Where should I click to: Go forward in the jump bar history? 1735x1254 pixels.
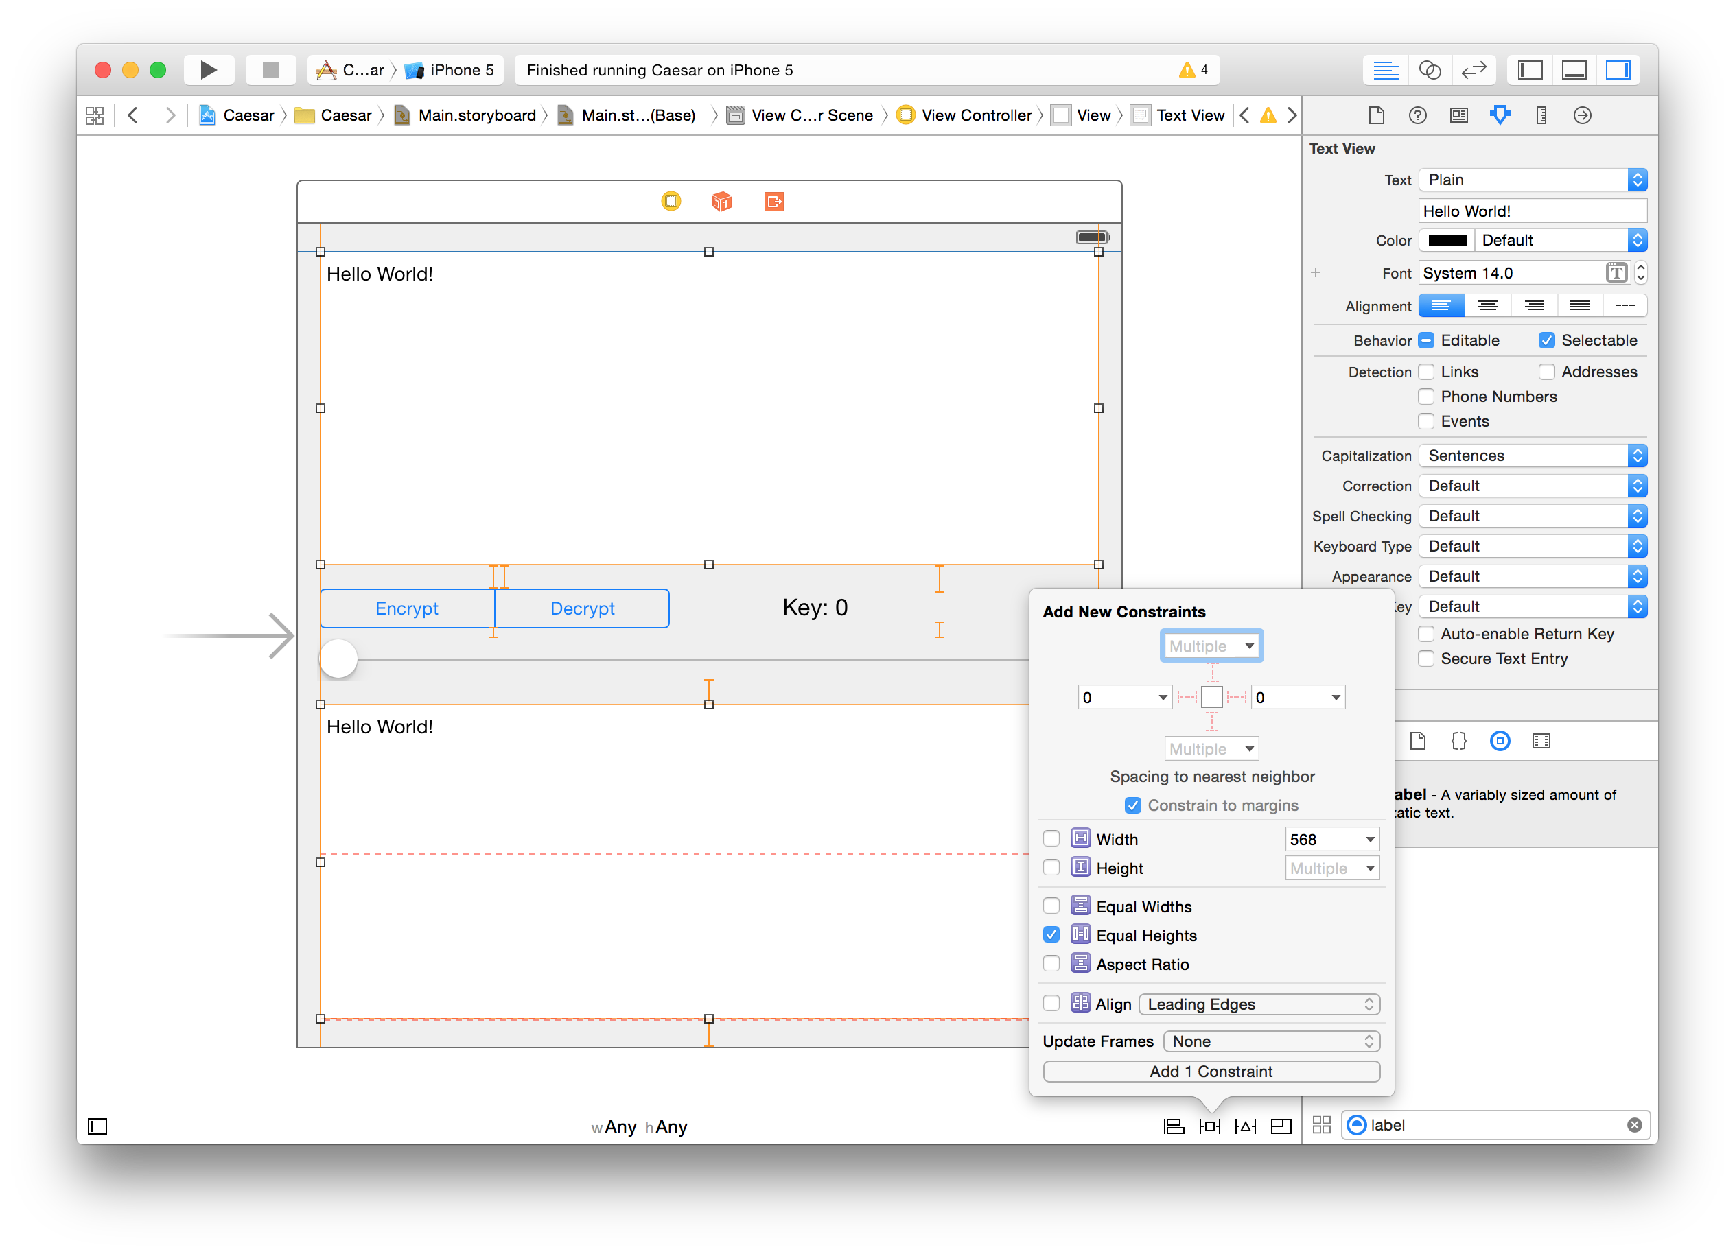coord(170,115)
